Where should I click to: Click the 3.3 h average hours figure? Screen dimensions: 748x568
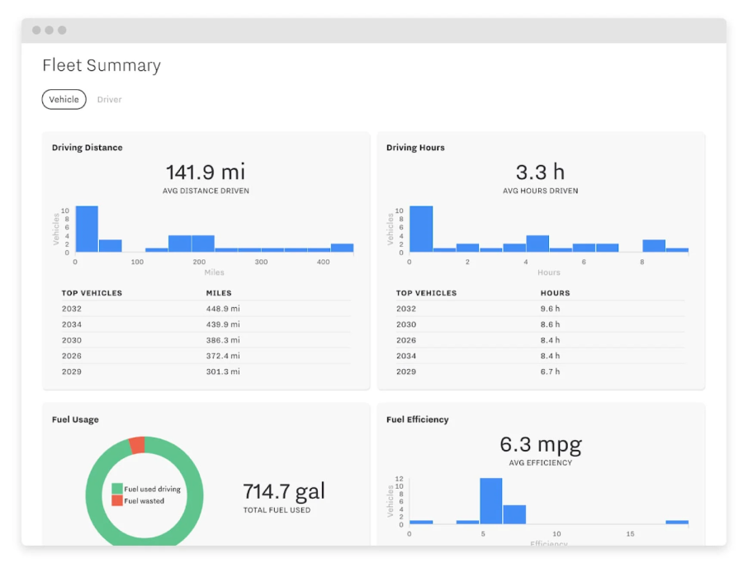pos(540,172)
